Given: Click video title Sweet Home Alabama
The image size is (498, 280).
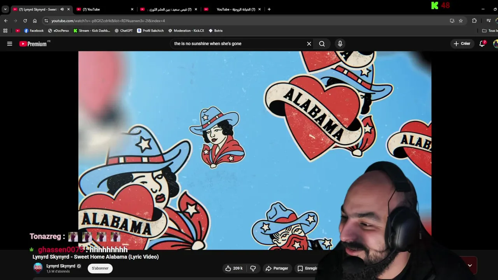Looking at the screenshot, I should pyautogui.click(x=95, y=257).
